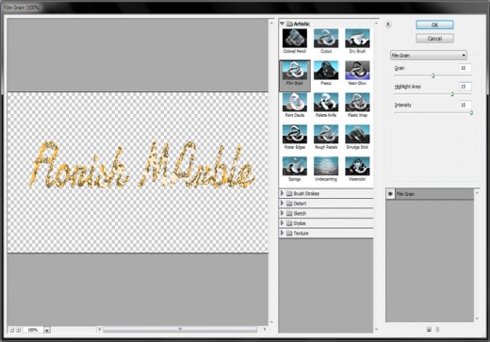
Task: Click the Intensity value input field
Action: click(465, 105)
